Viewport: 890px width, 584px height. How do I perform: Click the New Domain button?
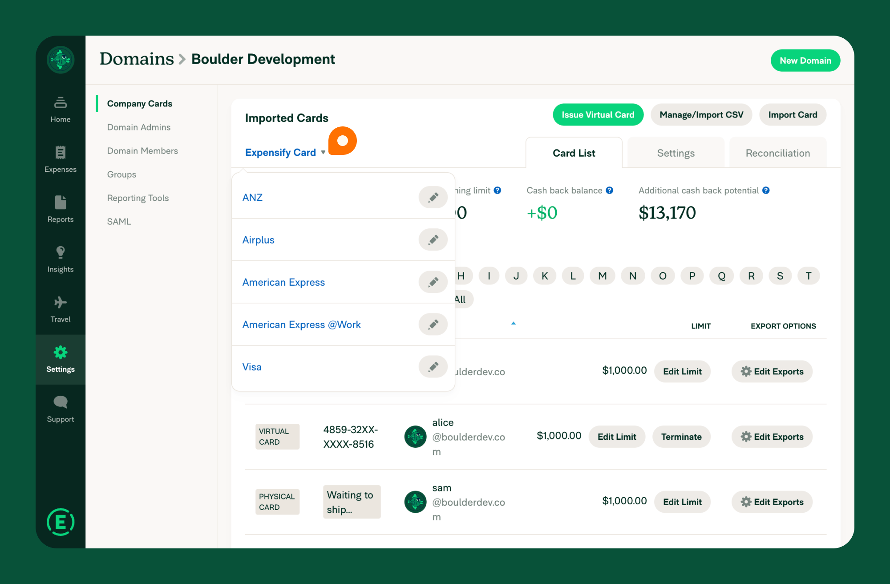coord(806,59)
